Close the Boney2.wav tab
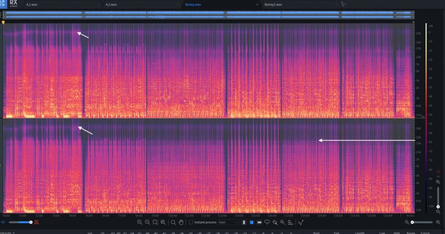Image resolution: width=445 pixels, height=234 pixels. (336, 4)
